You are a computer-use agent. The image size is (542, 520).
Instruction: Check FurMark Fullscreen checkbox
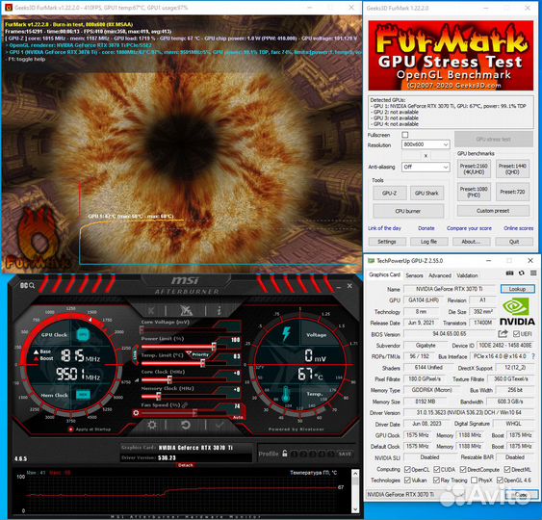point(405,135)
